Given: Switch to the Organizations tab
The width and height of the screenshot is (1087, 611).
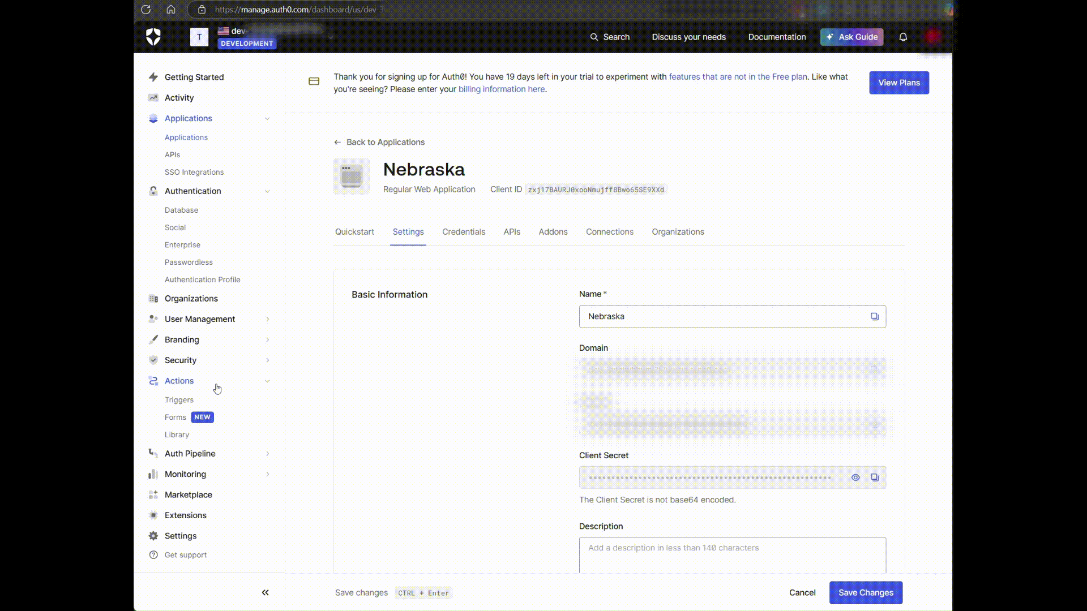Looking at the screenshot, I should point(678,232).
